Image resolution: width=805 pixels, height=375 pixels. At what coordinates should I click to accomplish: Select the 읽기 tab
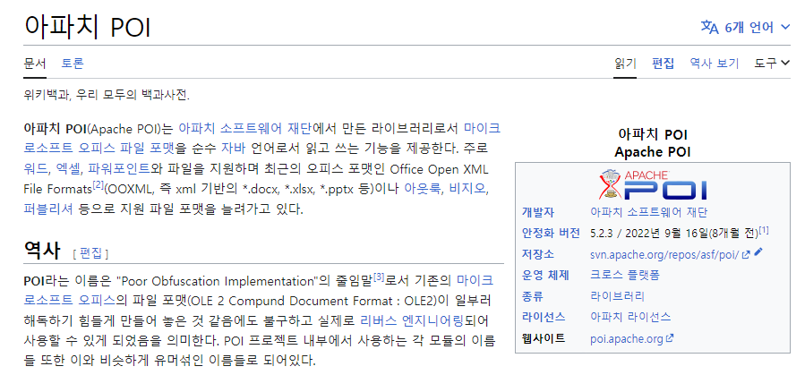625,64
